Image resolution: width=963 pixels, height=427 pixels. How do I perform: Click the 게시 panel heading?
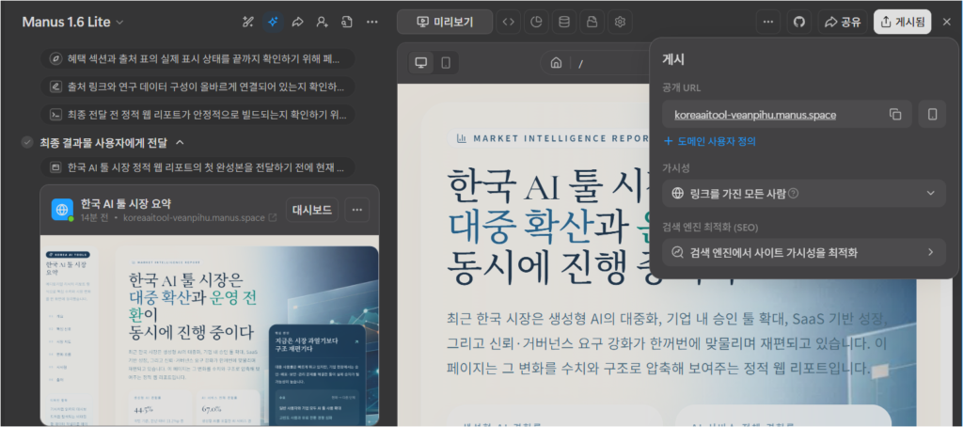673,60
